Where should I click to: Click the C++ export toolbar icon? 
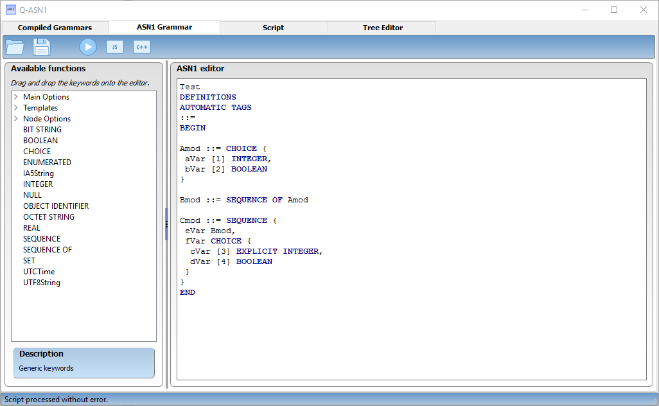(141, 47)
